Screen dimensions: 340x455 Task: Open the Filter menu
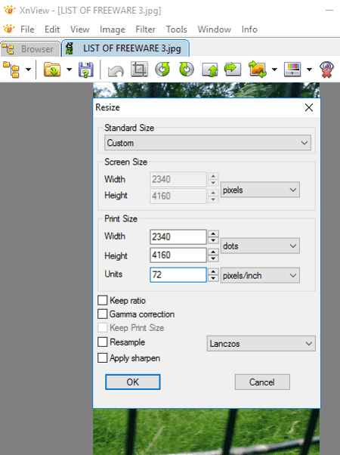[x=145, y=29]
